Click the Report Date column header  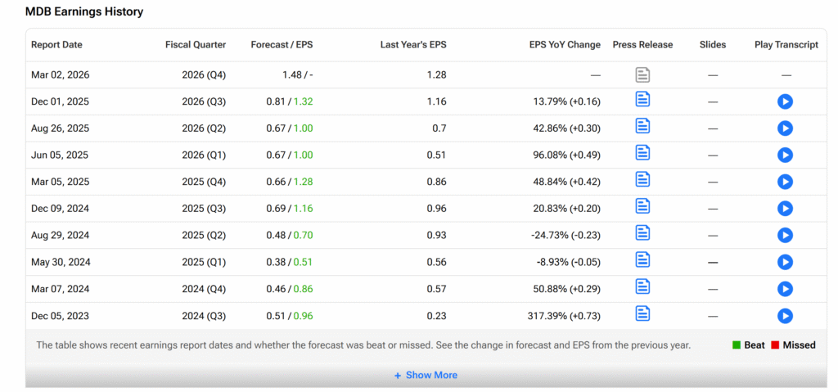point(56,45)
